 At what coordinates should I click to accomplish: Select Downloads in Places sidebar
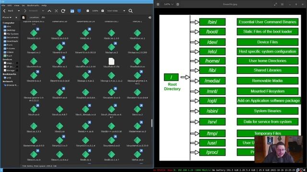click(x=11, y=41)
